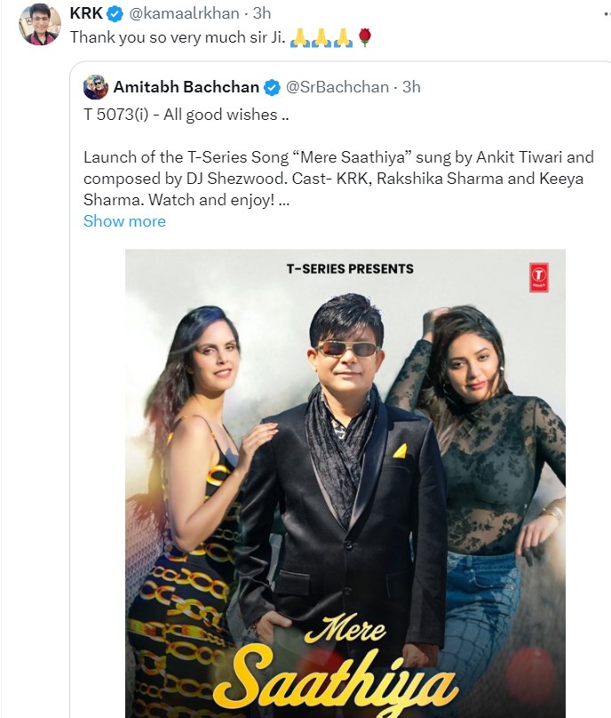The height and width of the screenshot is (718, 611).
Task: Click the verified badge beside Amitabh Bachchan
Action: click(x=272, y=87)
